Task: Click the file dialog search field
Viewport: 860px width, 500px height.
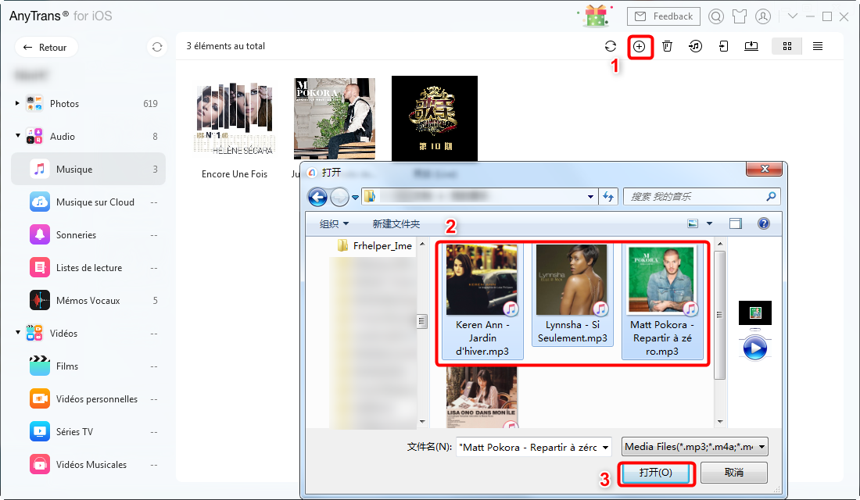Action: 702,196
